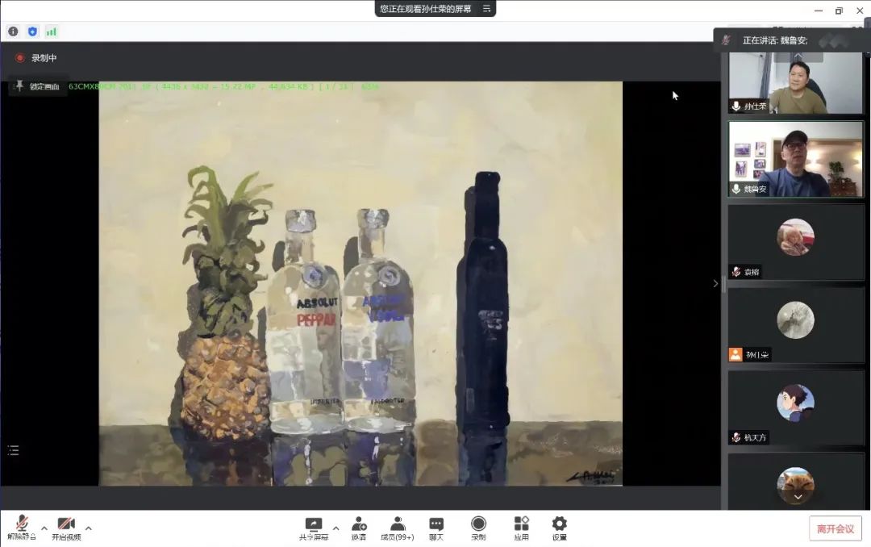
Task: Click the Invite (邀请) icon
Action: [x=359, y=525]
